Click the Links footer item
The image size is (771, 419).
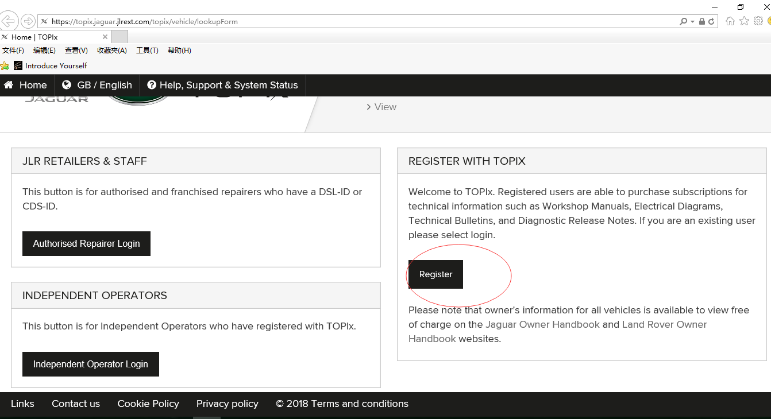coord(22,404)
